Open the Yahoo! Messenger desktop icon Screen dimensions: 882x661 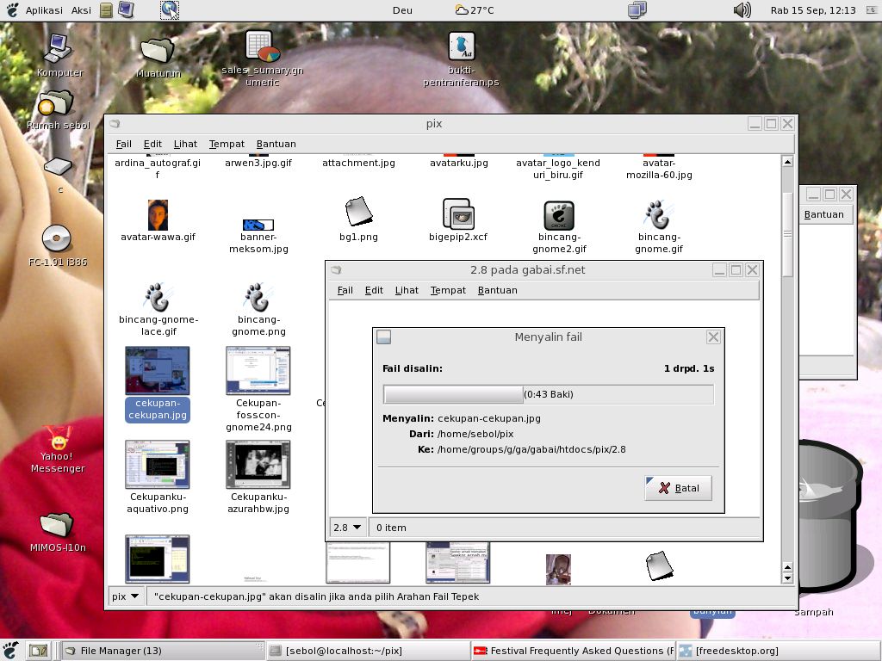click(x=58, y=439)
